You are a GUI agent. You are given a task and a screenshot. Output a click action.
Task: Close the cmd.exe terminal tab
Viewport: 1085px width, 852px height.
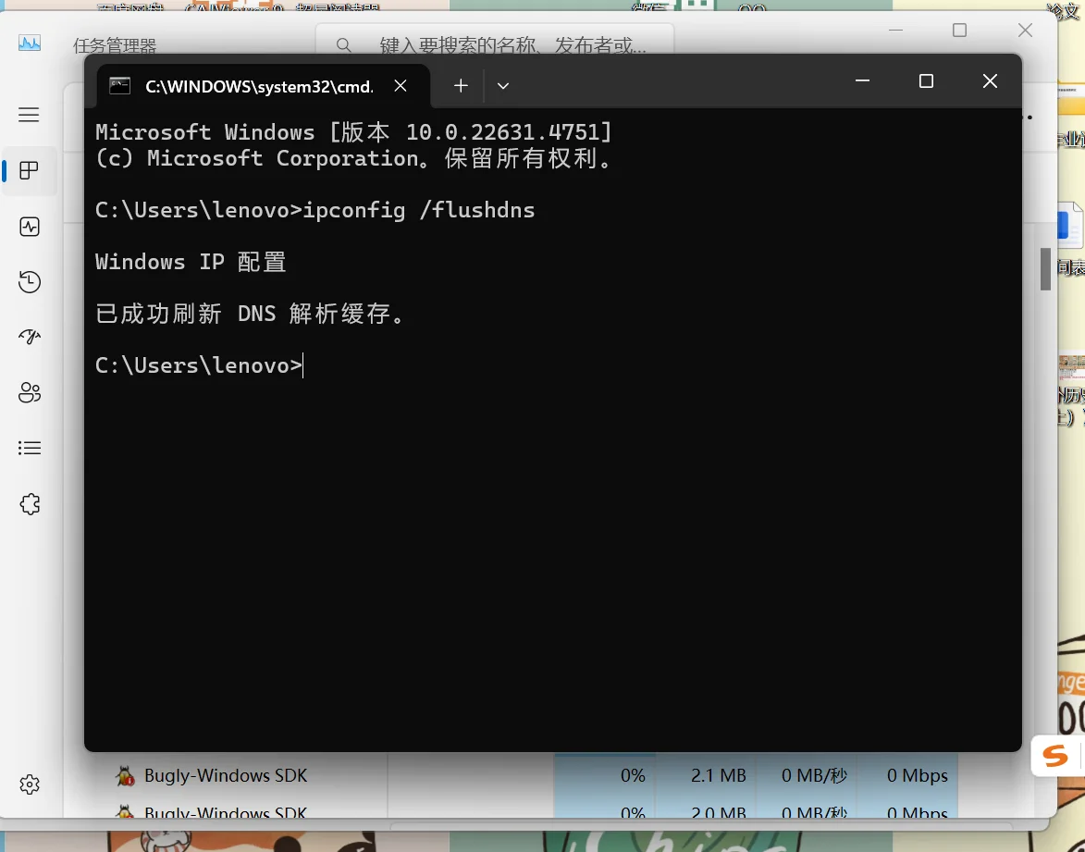pyautogui.click(x=400, y=86)
